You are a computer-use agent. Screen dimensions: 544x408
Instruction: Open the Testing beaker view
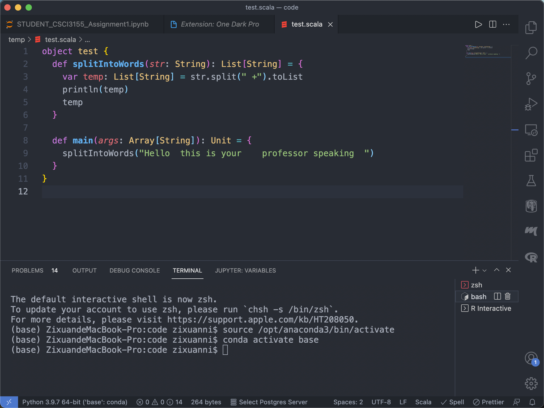pos(531,180)
